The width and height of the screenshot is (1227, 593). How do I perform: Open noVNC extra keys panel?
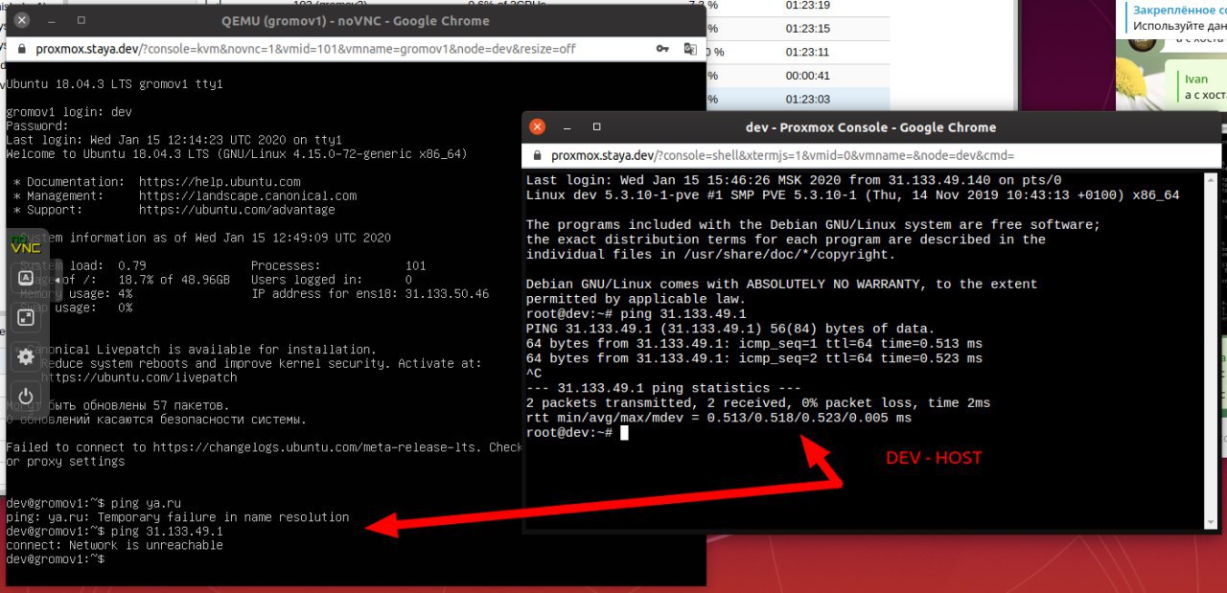pos(26,279)
